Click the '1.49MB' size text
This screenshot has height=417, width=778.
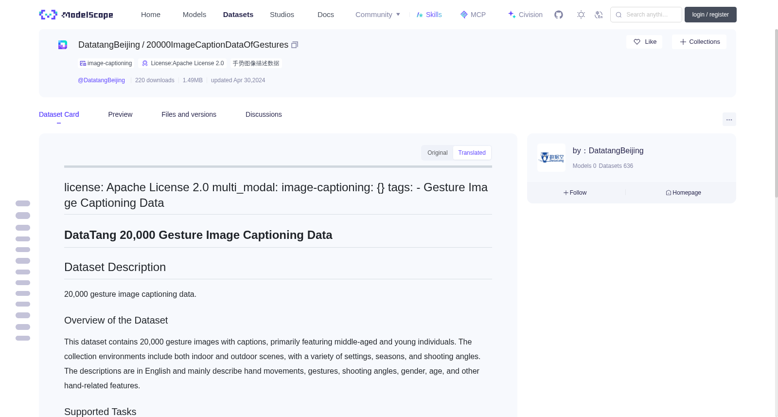click(193, 80)
